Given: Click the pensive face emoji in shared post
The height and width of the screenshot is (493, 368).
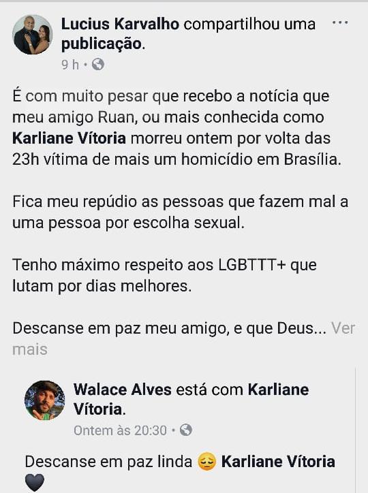Looking at the screenshot, I should 206,462.
